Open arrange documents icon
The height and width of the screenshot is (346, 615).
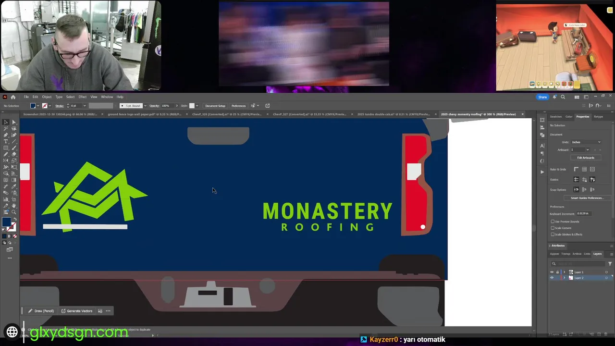[x=577, y=97]
